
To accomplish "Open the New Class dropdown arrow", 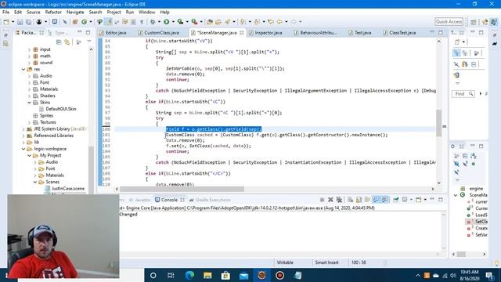I will click(x=91, y=22).
